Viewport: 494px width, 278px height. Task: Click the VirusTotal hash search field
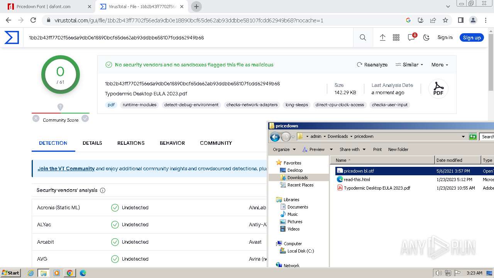click(189, 37)
